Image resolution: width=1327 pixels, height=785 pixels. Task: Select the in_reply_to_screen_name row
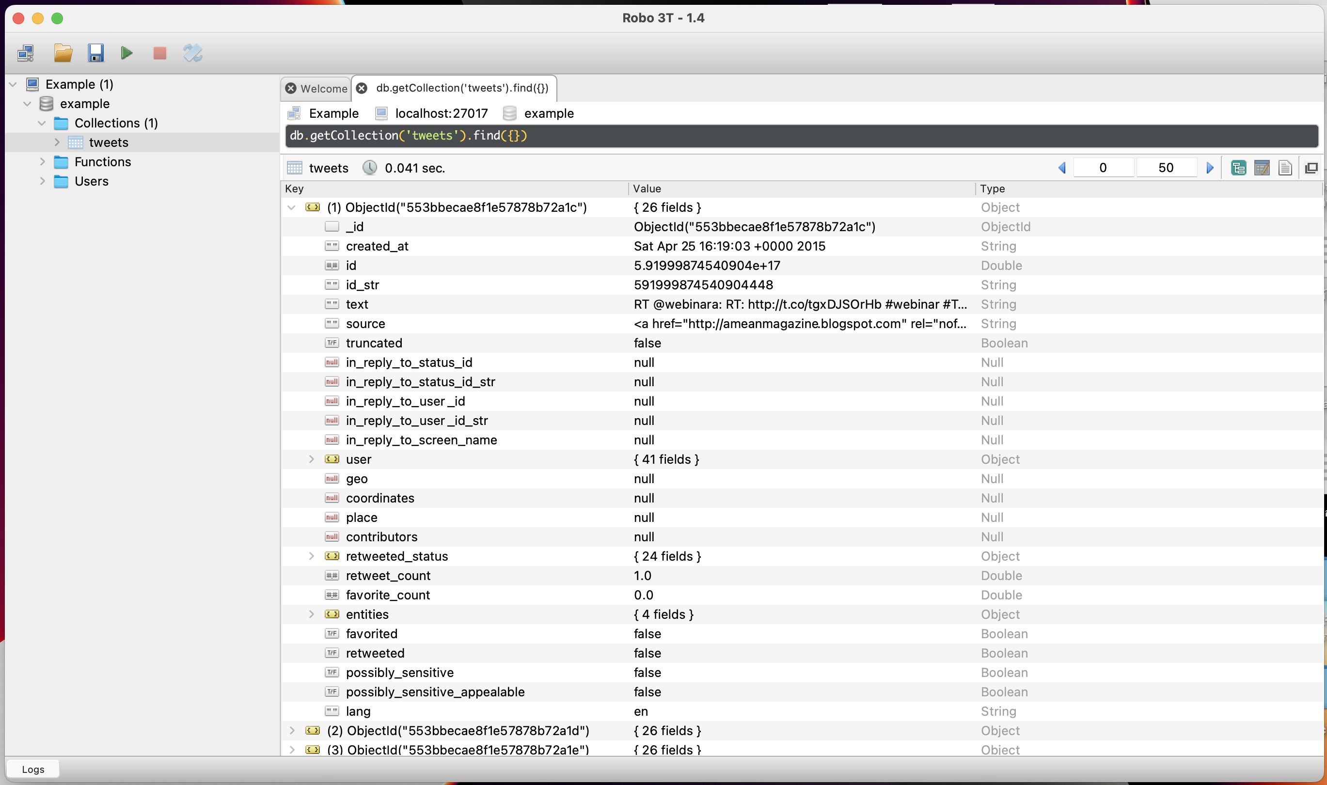pos(802,440)
